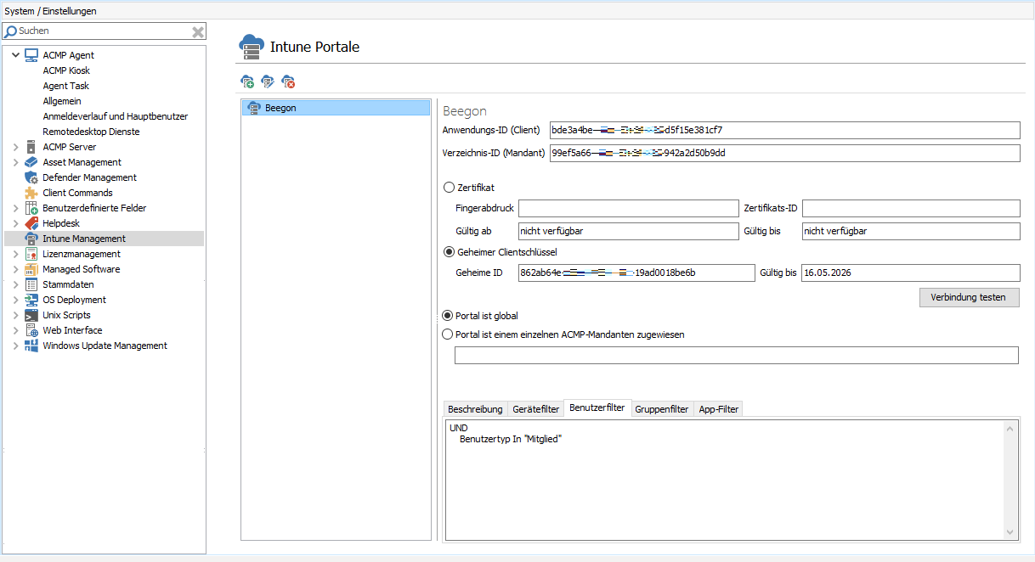
Task: Click the Benutzertyp In "Mitglied" filter line
Action: (x=511, y=439)
